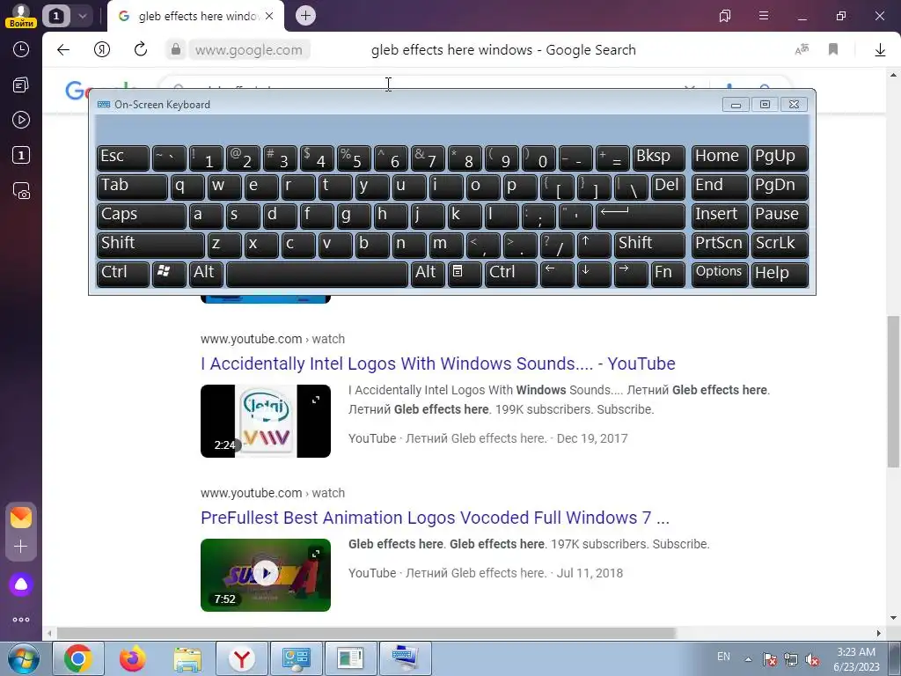
Task: Toggle the right Alt key on the keyboard
Action: click(x=428, y=273)
